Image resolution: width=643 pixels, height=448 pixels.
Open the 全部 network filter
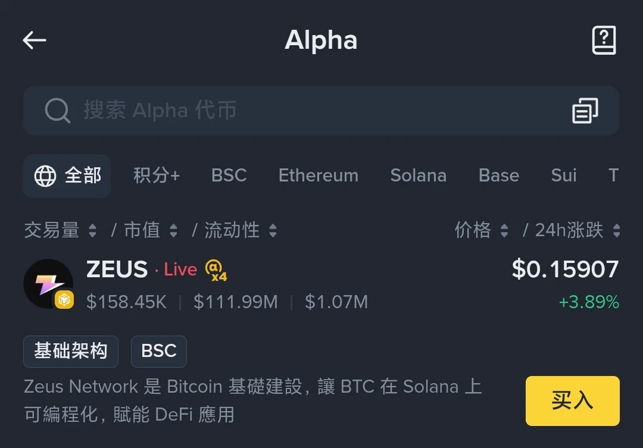(x=67, y=176)
